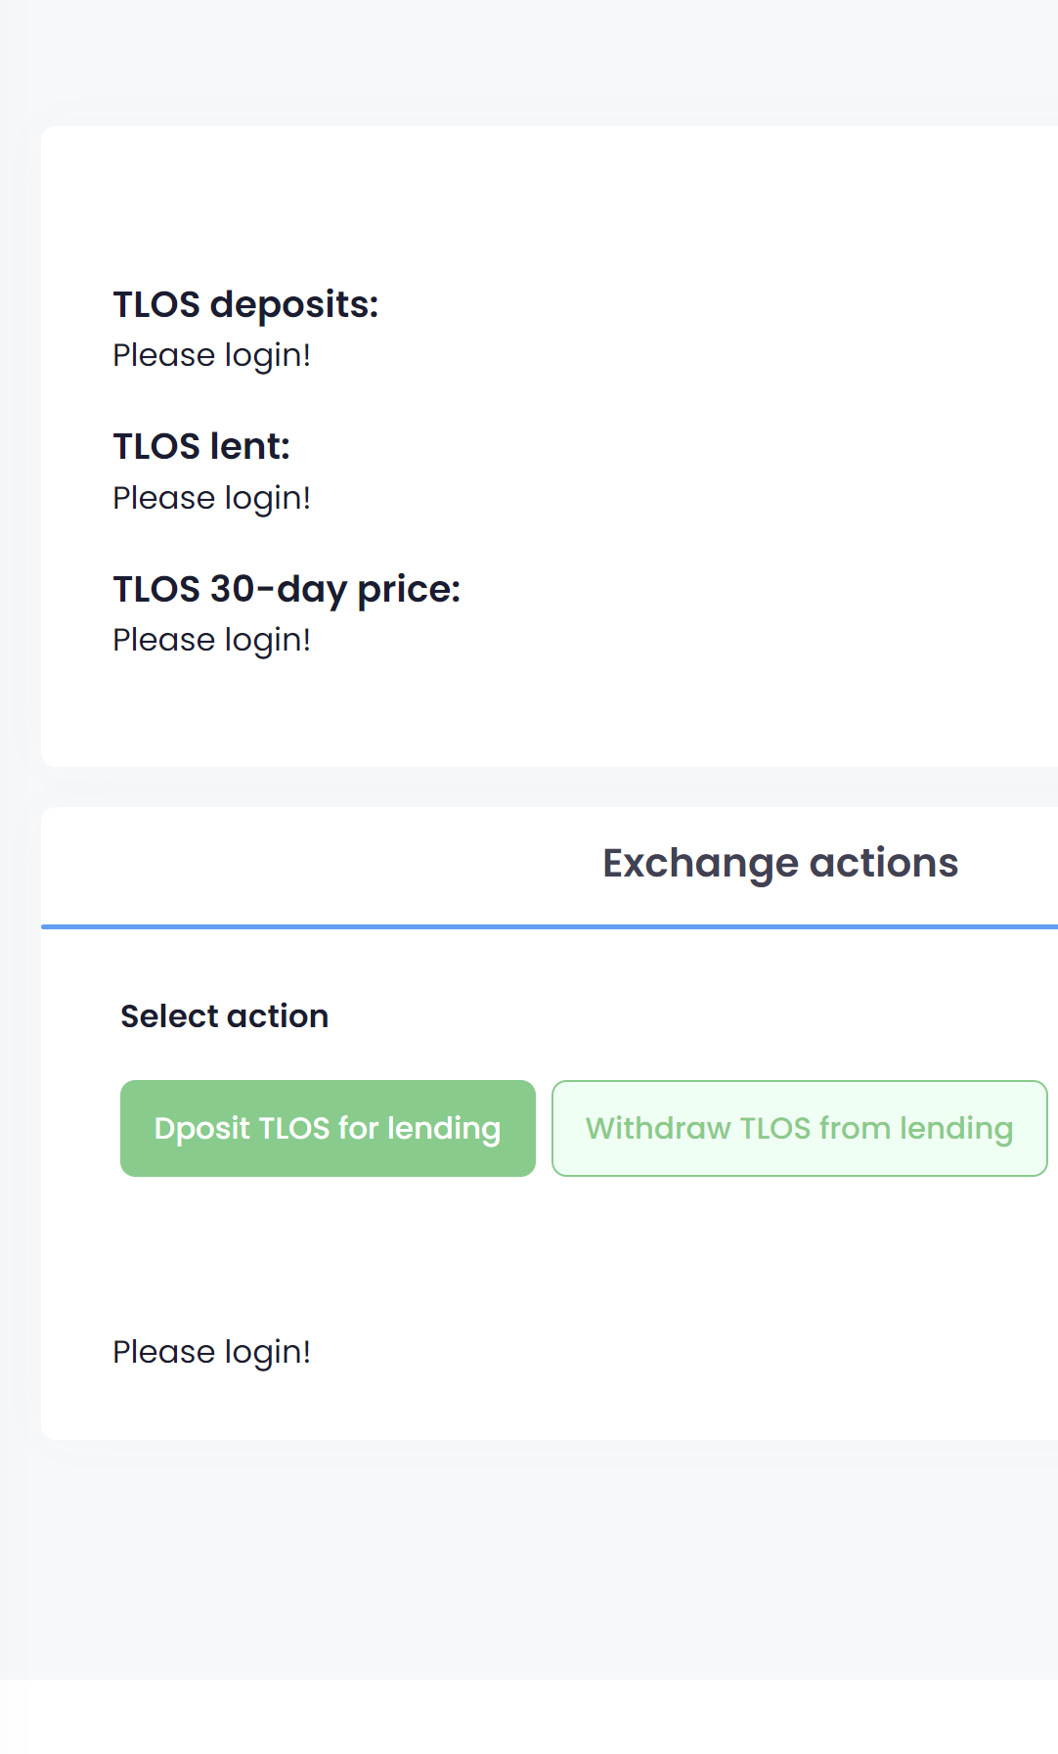Click the Dposit TLOS for lending button
1058x1754 pixels.
328,1128
